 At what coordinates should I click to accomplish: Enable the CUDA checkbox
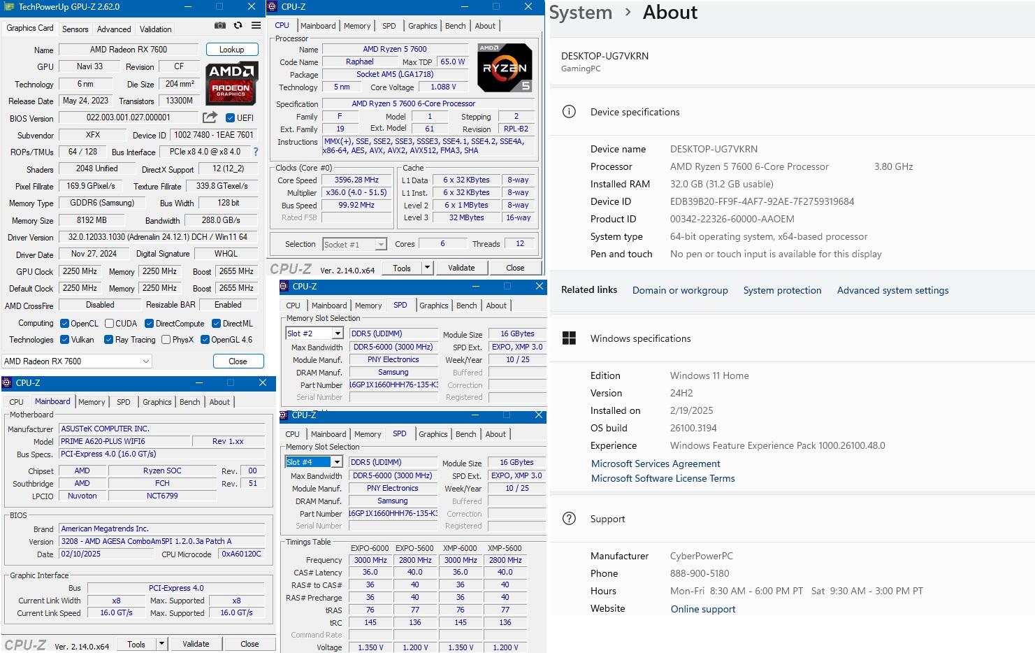point(110,324)
